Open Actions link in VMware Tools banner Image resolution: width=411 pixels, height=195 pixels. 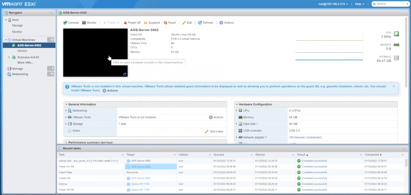click(x=110, y=91)
